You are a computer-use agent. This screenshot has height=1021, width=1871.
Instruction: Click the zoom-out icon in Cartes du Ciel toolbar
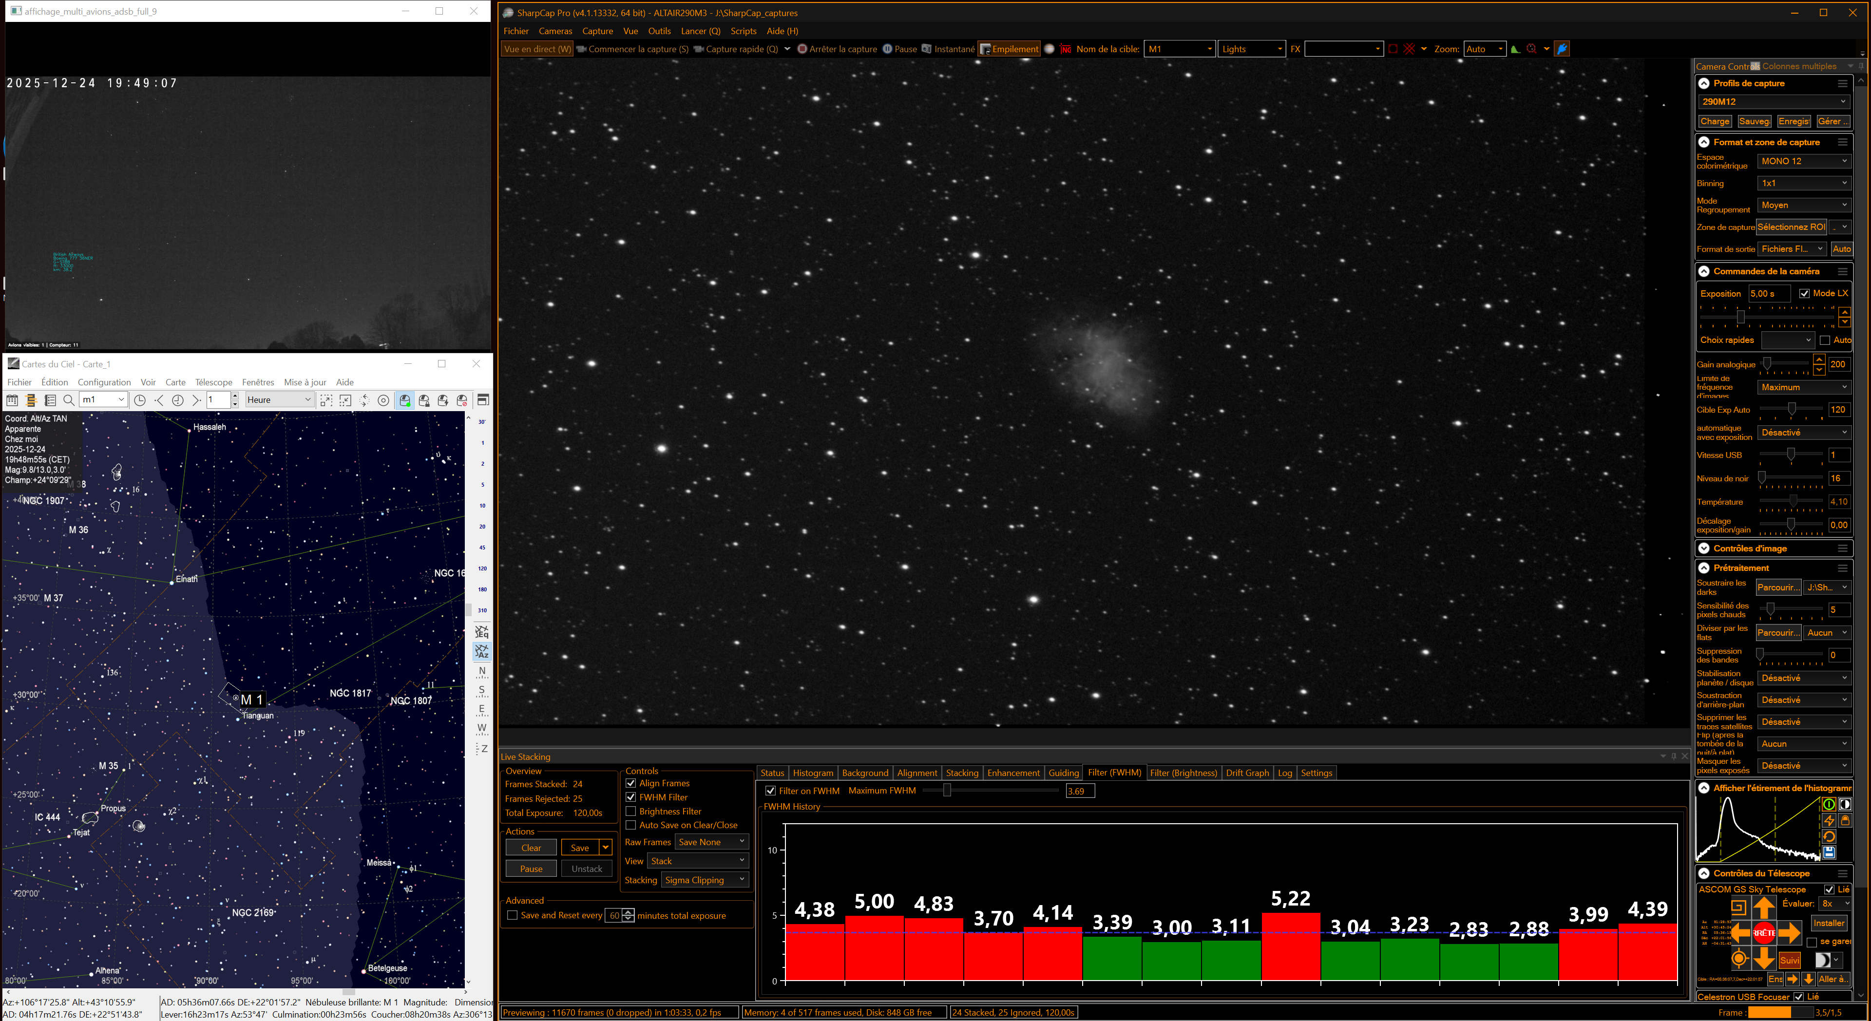pyautogui.click(x=345, y=400)
